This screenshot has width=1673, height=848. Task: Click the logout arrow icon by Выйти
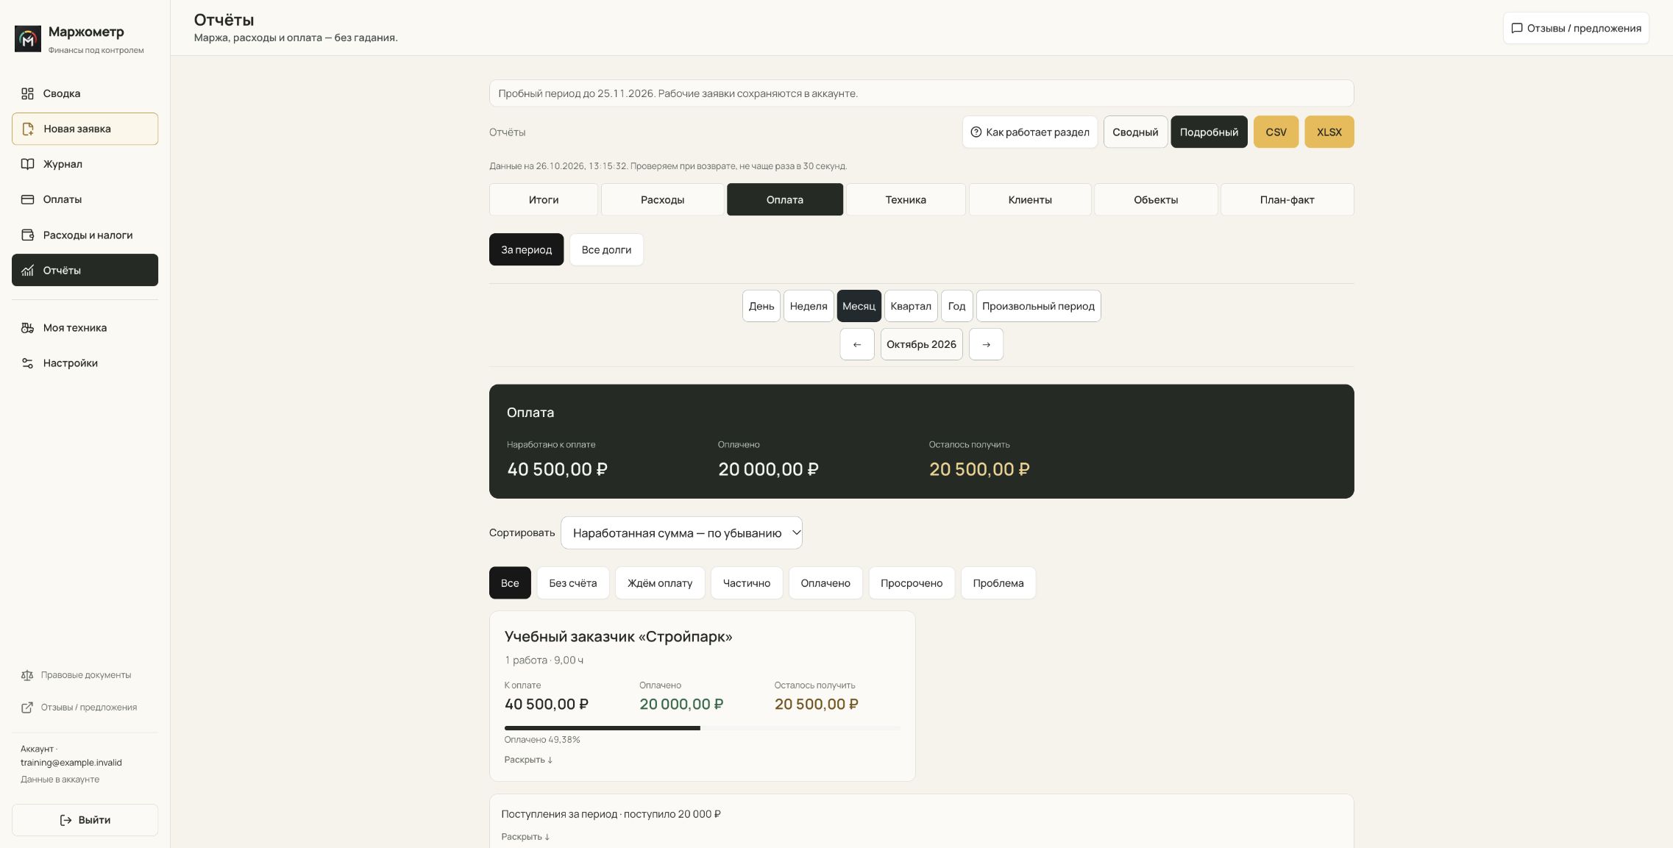[x=65, y=820]
